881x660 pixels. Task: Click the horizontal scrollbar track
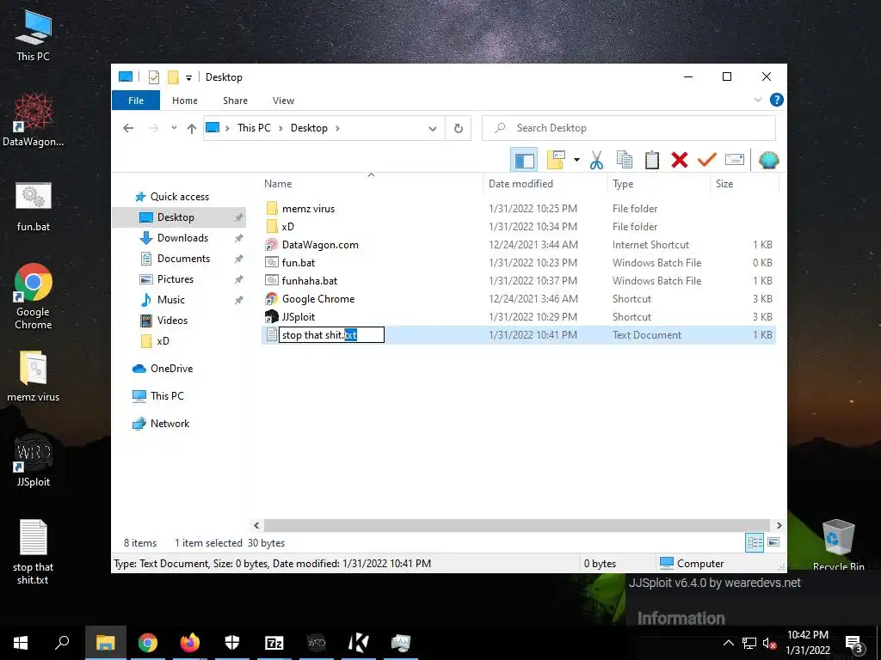click(x=517, y=525)
